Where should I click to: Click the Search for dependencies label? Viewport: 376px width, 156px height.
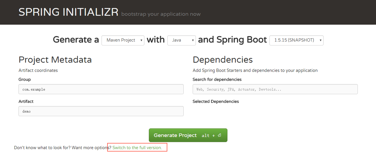click(217, 79)
